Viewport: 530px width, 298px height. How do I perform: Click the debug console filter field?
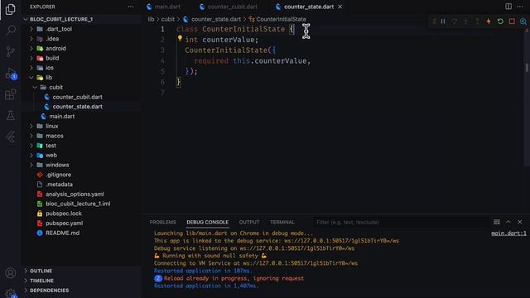tap(401, 223)
